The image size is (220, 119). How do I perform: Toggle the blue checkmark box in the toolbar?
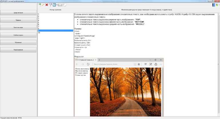point(54,5)
